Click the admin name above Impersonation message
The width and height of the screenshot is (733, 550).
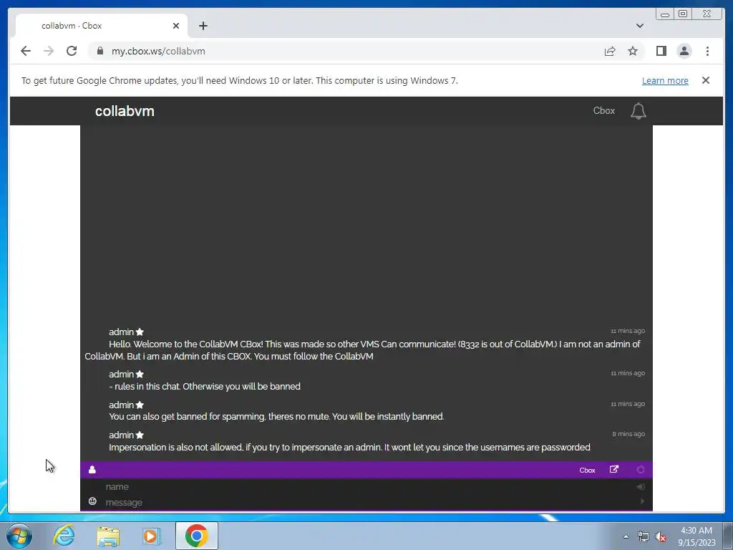pos(121,435)
